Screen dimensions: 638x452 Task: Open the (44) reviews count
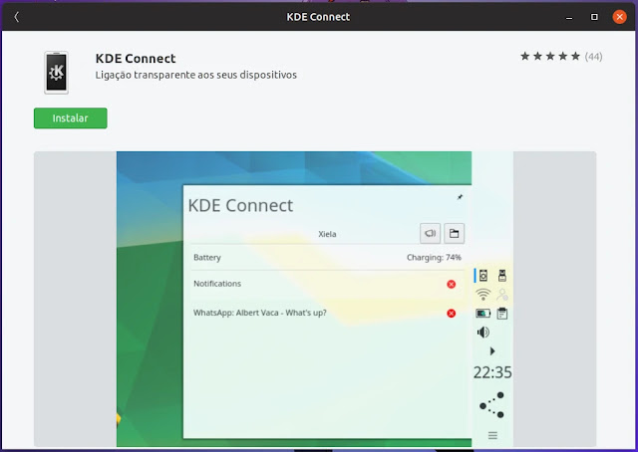click(593, 57)
